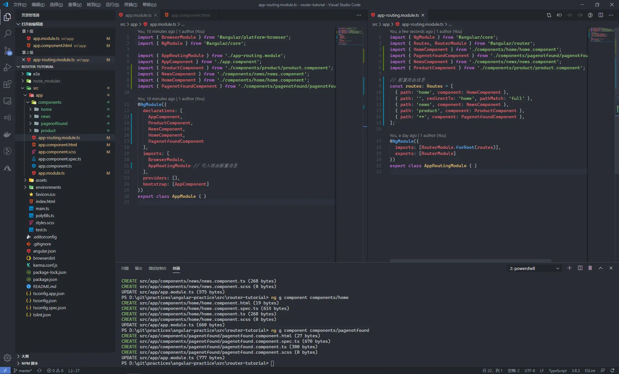Open the Search view in activity bar

7,34
